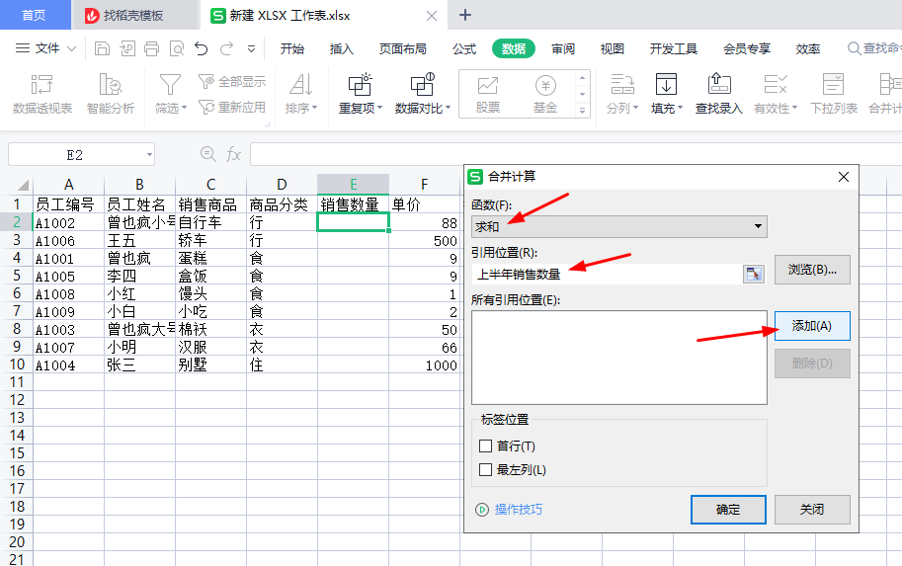The width and height of the screenshot is (902, 566).
Task: Switch to the 审阅 ribbon tab
Action: point(563,48)
